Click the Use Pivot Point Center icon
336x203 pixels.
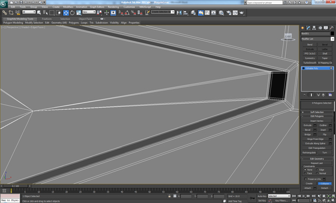click(x=99, y=13)
